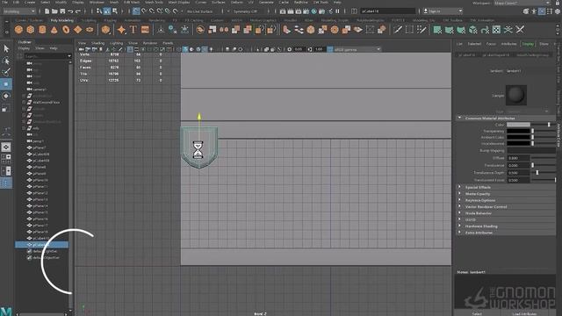Expand the Extra Attributes section
The image size is (562, 316).
(x=459, y=233)
